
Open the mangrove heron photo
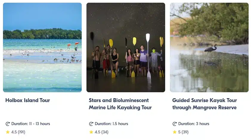click(209, 47)
